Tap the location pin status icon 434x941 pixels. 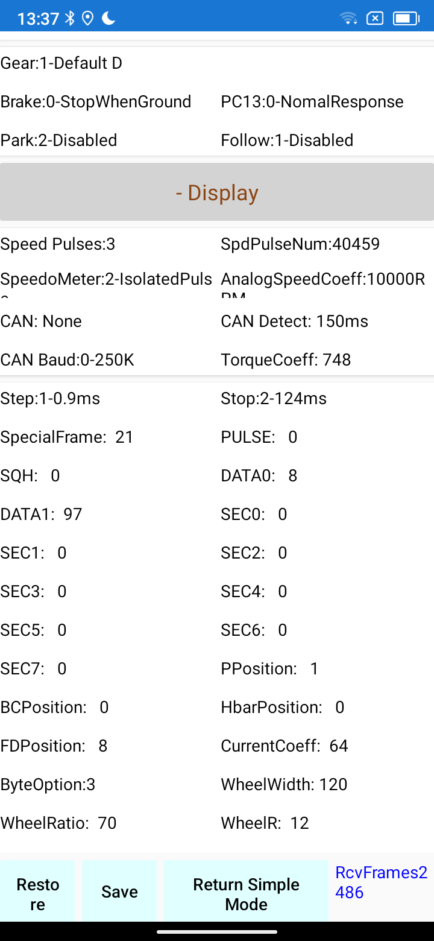click(88, 19)
